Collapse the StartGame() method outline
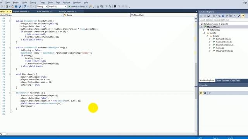Screen dimensions: 248x139 tap(10, 74)
